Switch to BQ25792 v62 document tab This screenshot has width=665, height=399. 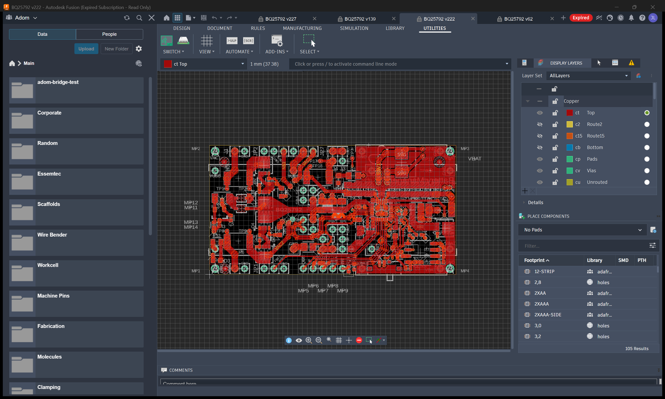click(518, 19)
